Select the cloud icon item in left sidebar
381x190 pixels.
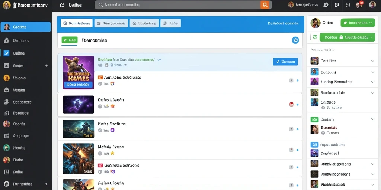click(7, 90)
